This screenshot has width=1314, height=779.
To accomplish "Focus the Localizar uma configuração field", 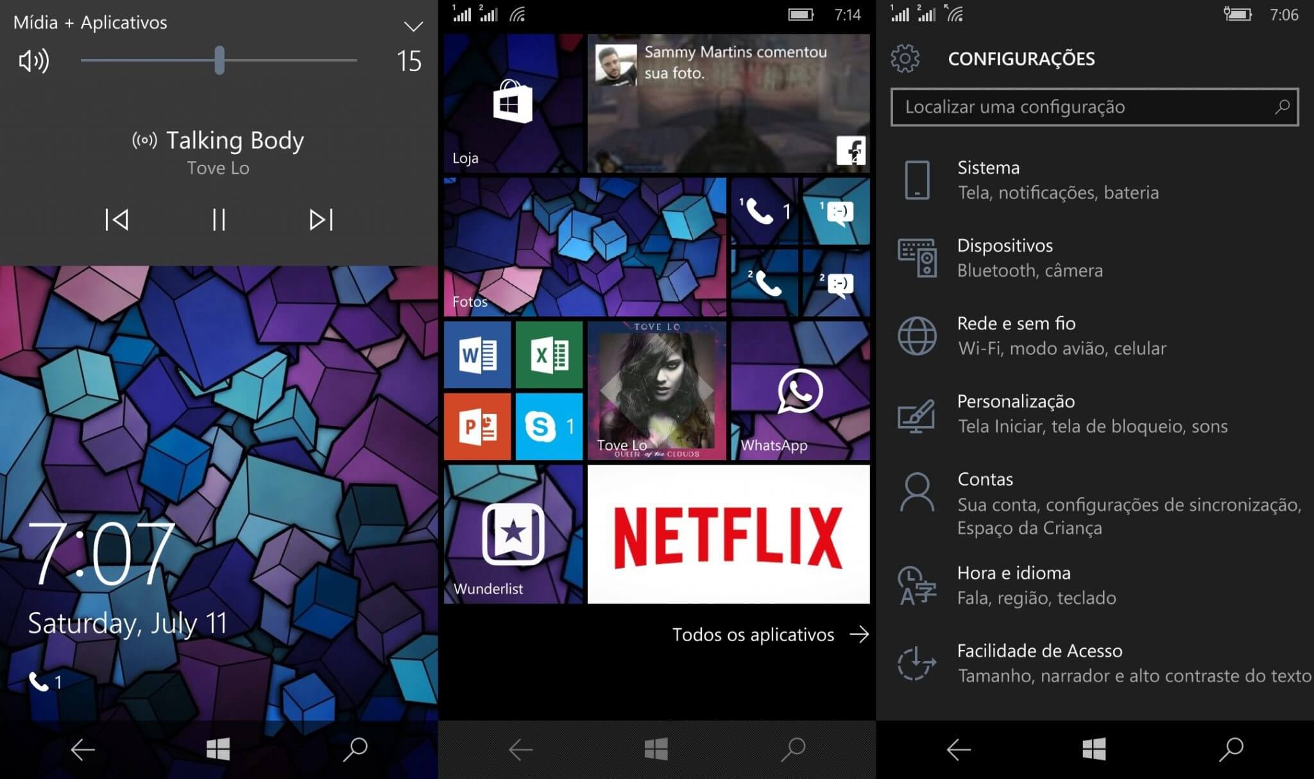I will click(x=1095, y=107).
